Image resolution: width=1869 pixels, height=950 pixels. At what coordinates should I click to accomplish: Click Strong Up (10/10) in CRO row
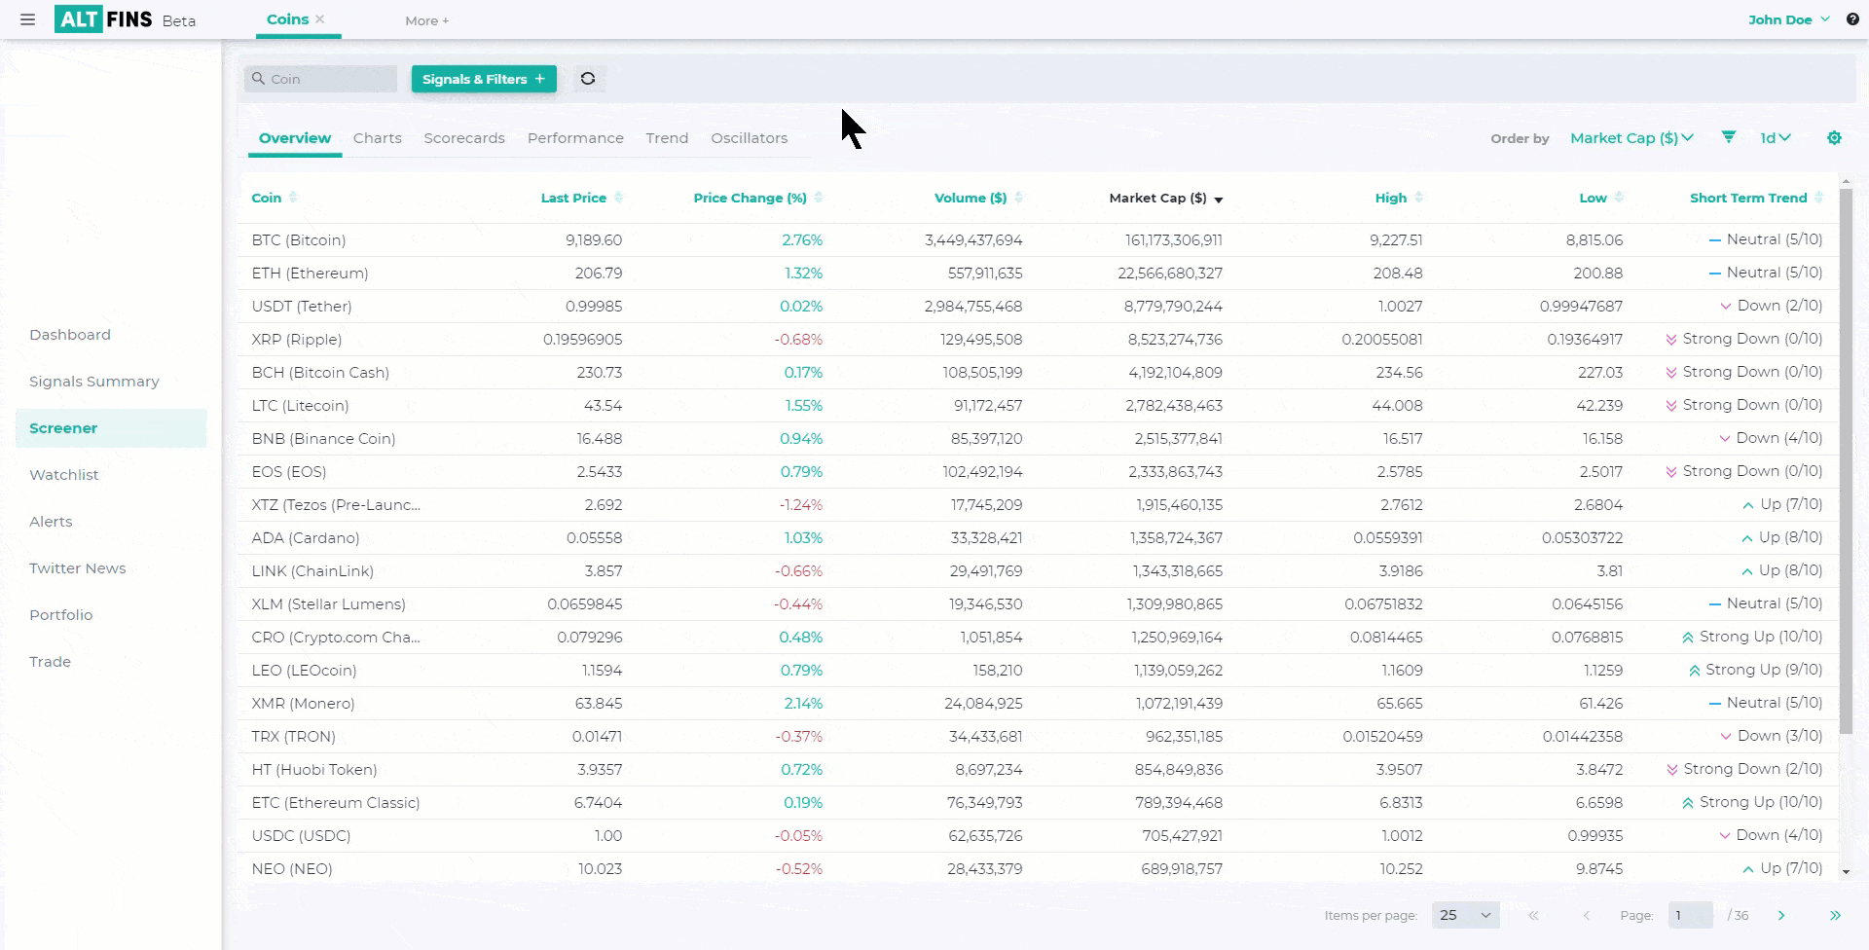coord(1751,637)
